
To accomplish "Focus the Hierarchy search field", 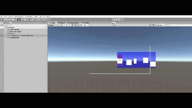I will [27, 25].
